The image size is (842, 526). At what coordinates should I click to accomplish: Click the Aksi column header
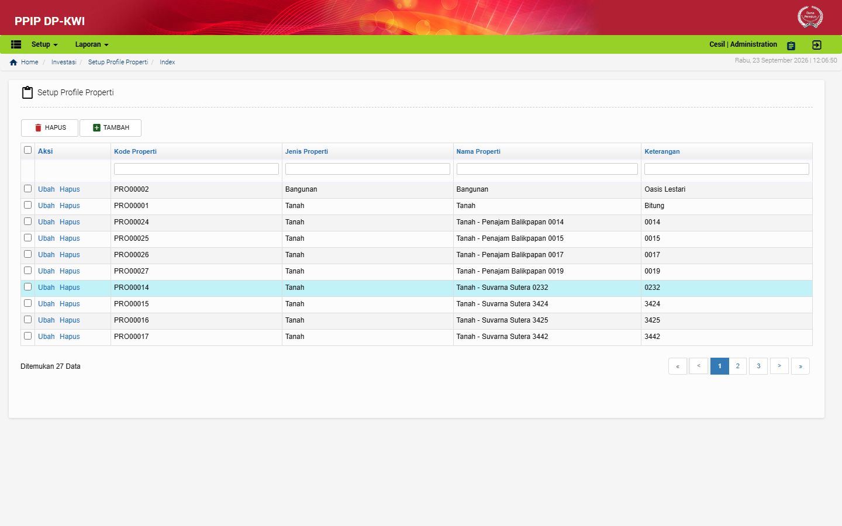click(x=45, y=151)
